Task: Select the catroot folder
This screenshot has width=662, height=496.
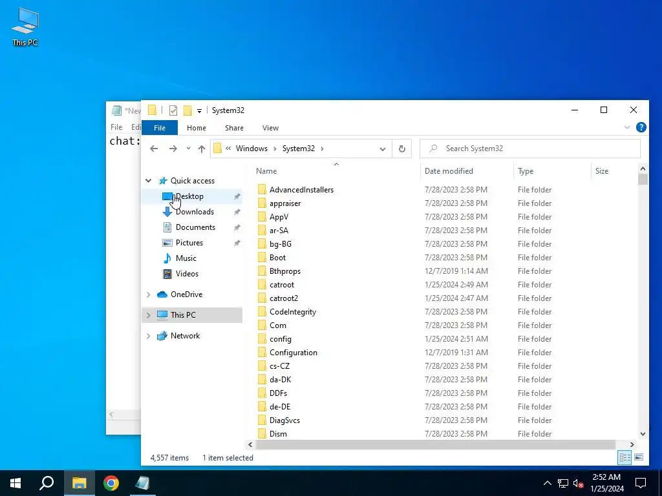Action: (x=282, y=285)
